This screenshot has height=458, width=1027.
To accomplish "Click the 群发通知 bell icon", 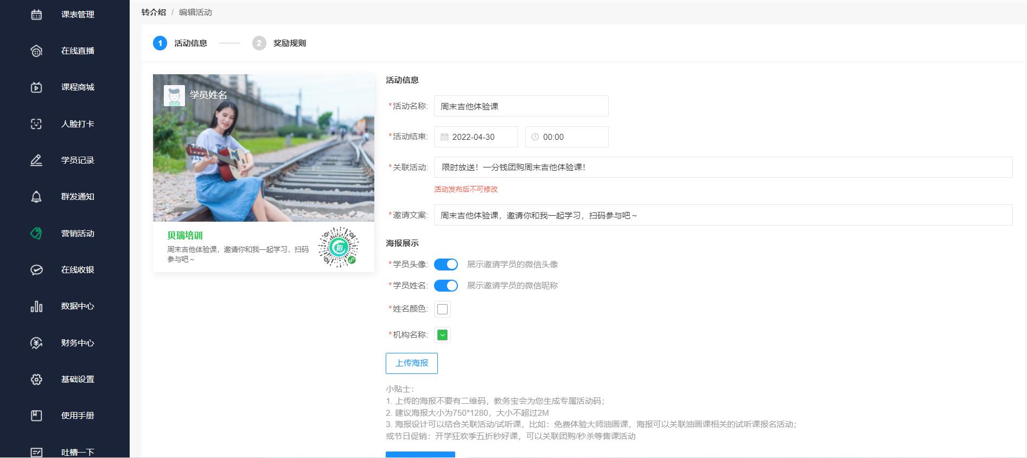I will [36, 197].
